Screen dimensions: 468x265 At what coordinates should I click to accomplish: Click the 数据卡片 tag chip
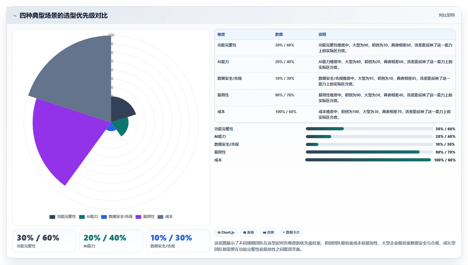(291, 232)
